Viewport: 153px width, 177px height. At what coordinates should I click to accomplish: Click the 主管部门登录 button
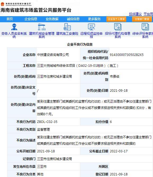pyautogui.click(x=142, y=19)
